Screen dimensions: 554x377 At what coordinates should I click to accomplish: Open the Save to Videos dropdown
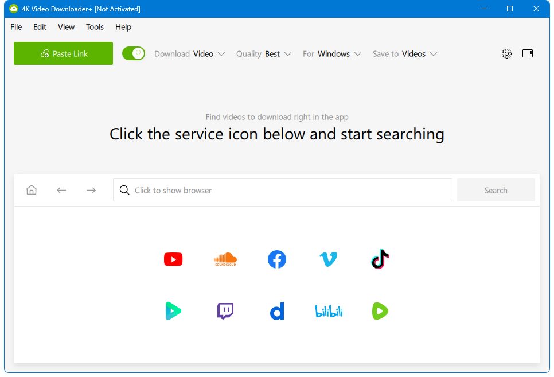tap(405, 54)
